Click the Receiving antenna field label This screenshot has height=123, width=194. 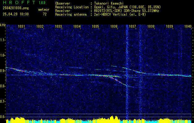click(x=71, y=14)
